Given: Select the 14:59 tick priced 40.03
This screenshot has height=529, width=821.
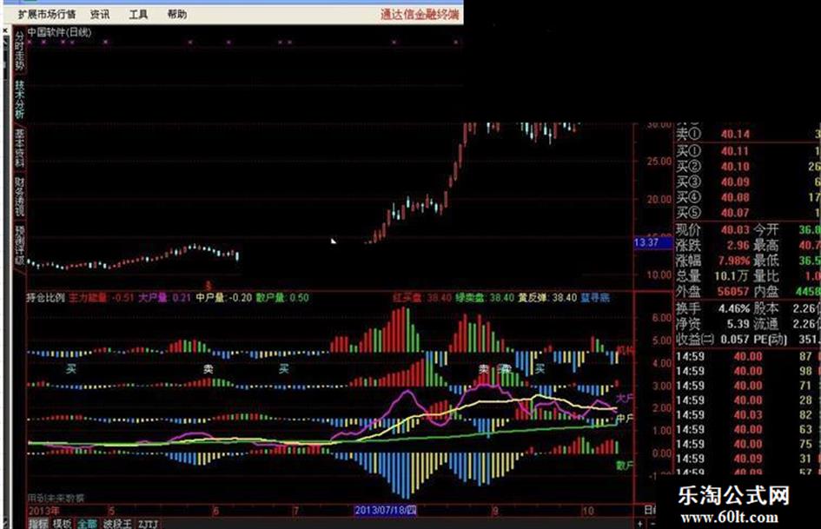Looking at the screenshot, I should [748, 415].
